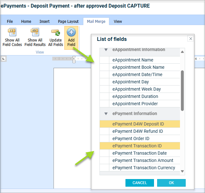Screen dimensions: 205x193
Task: Click the Add Field plus icon
Action: pos(71,32)
